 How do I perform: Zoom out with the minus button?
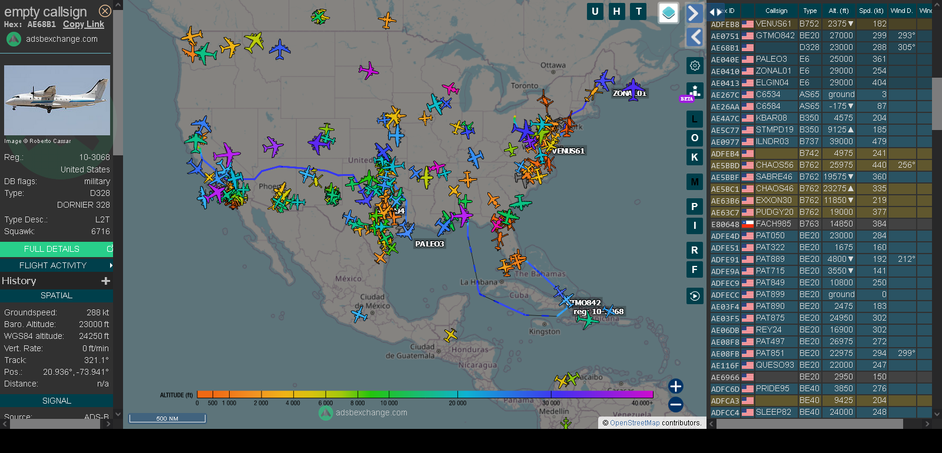tap(676, 405)
